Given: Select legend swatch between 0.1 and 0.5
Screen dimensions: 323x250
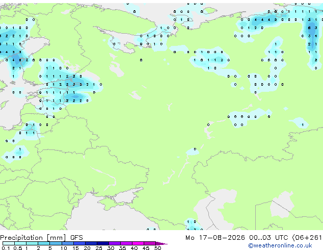Looking at the screenshot, I should coord(9,243).
